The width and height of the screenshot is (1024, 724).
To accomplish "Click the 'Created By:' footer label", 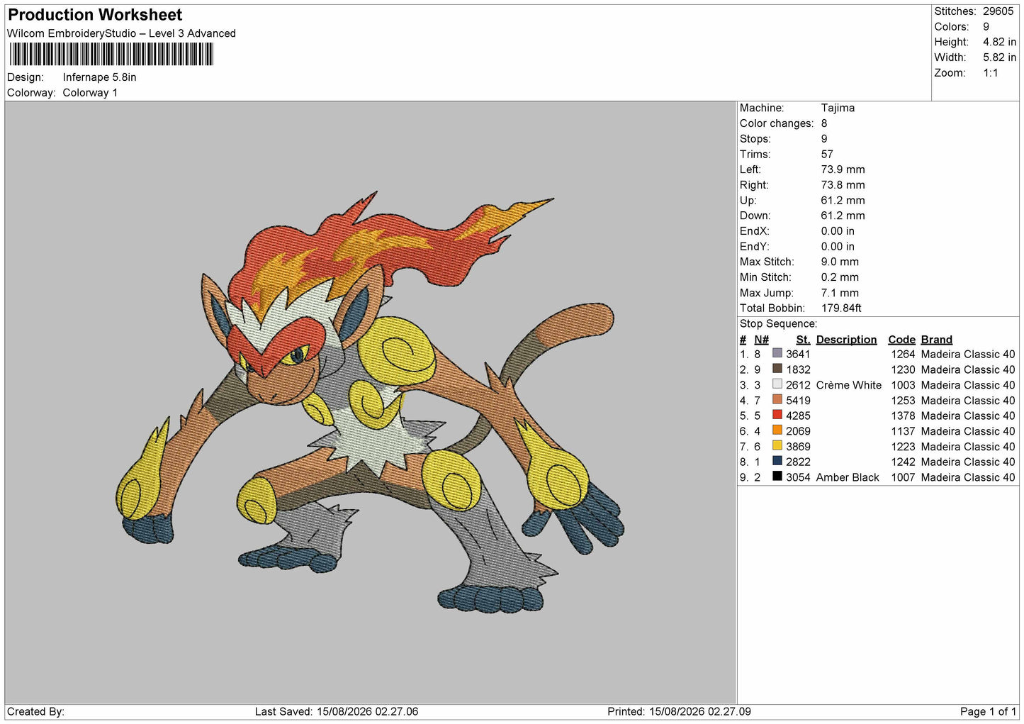I will pyautogui.click(x=35, y=711).
